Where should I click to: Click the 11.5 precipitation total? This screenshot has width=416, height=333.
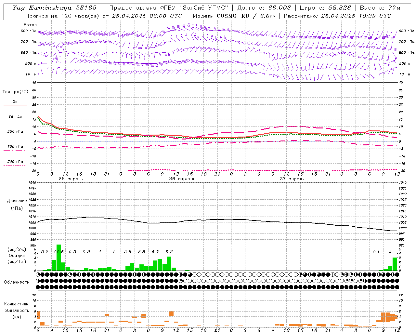pos(58,252)
